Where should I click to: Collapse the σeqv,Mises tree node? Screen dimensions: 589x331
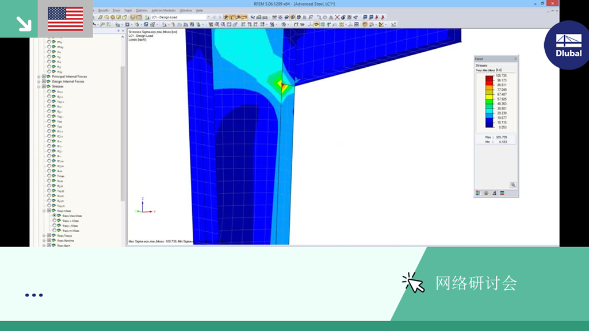[x=44, y=211]
